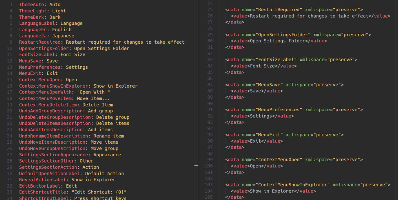
Task: Click the SettingsSectionAction key
Action: [48, 167]
